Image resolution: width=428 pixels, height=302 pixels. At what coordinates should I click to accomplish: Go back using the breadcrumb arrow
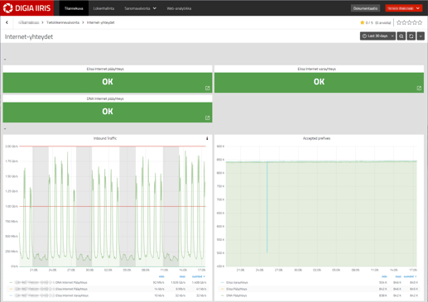click(x=7, y=22)
